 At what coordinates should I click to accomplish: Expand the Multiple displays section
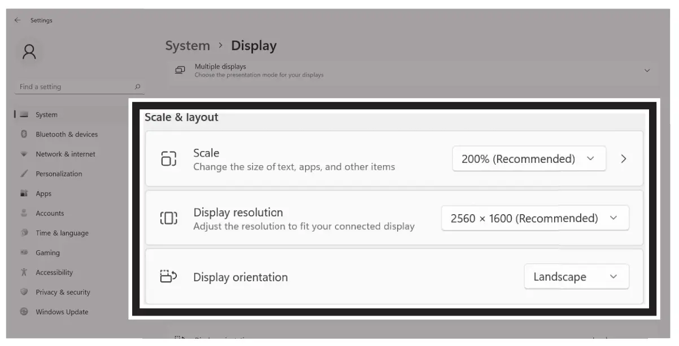point(647,70)
